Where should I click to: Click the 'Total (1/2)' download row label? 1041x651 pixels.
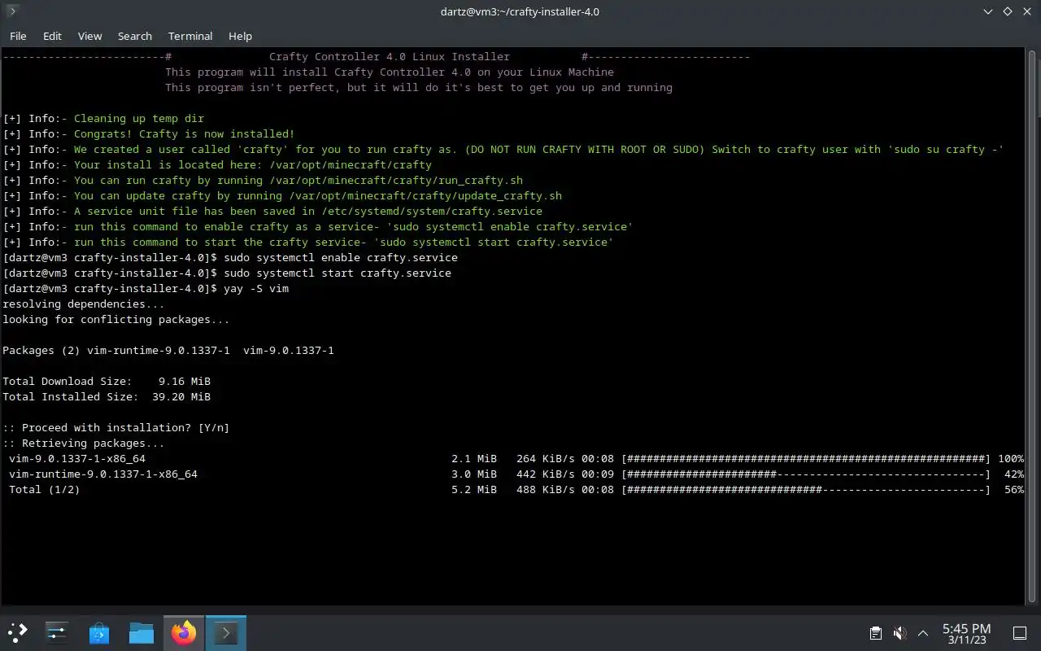(x=45, y=489)
